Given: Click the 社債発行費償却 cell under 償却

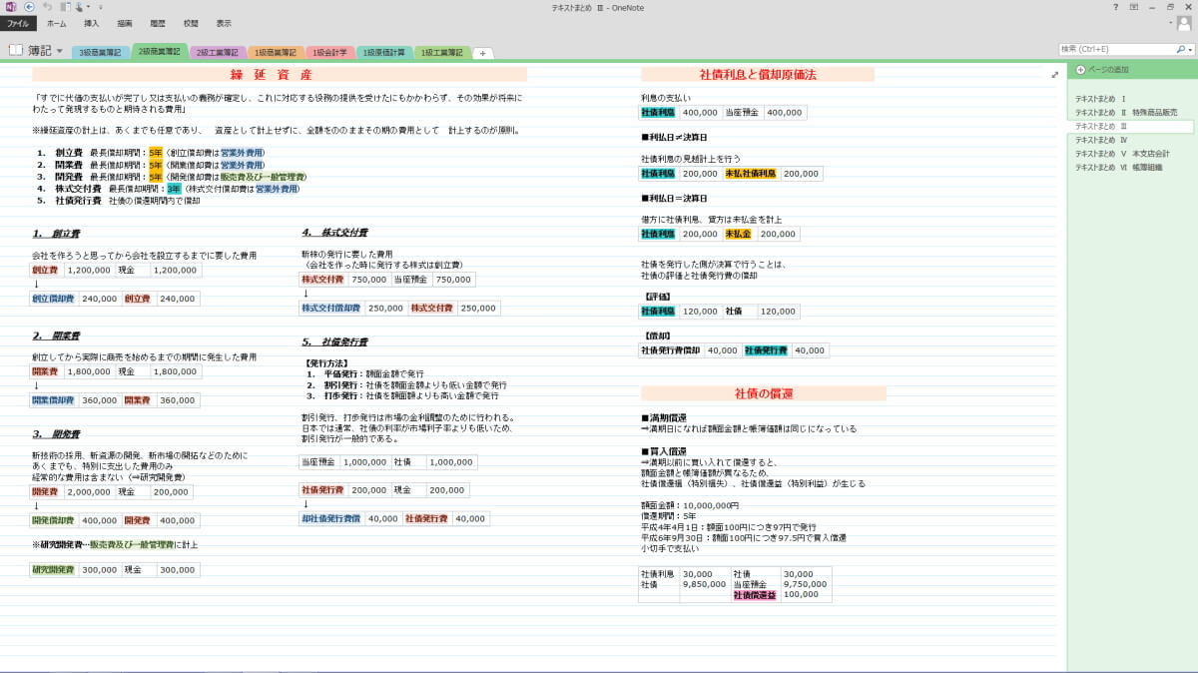Looking at the screenshot, I should tap(670, 350).
